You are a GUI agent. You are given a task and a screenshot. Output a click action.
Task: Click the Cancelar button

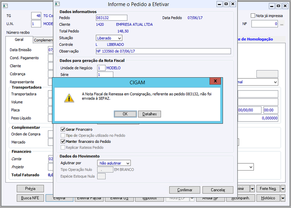point(218,190)
